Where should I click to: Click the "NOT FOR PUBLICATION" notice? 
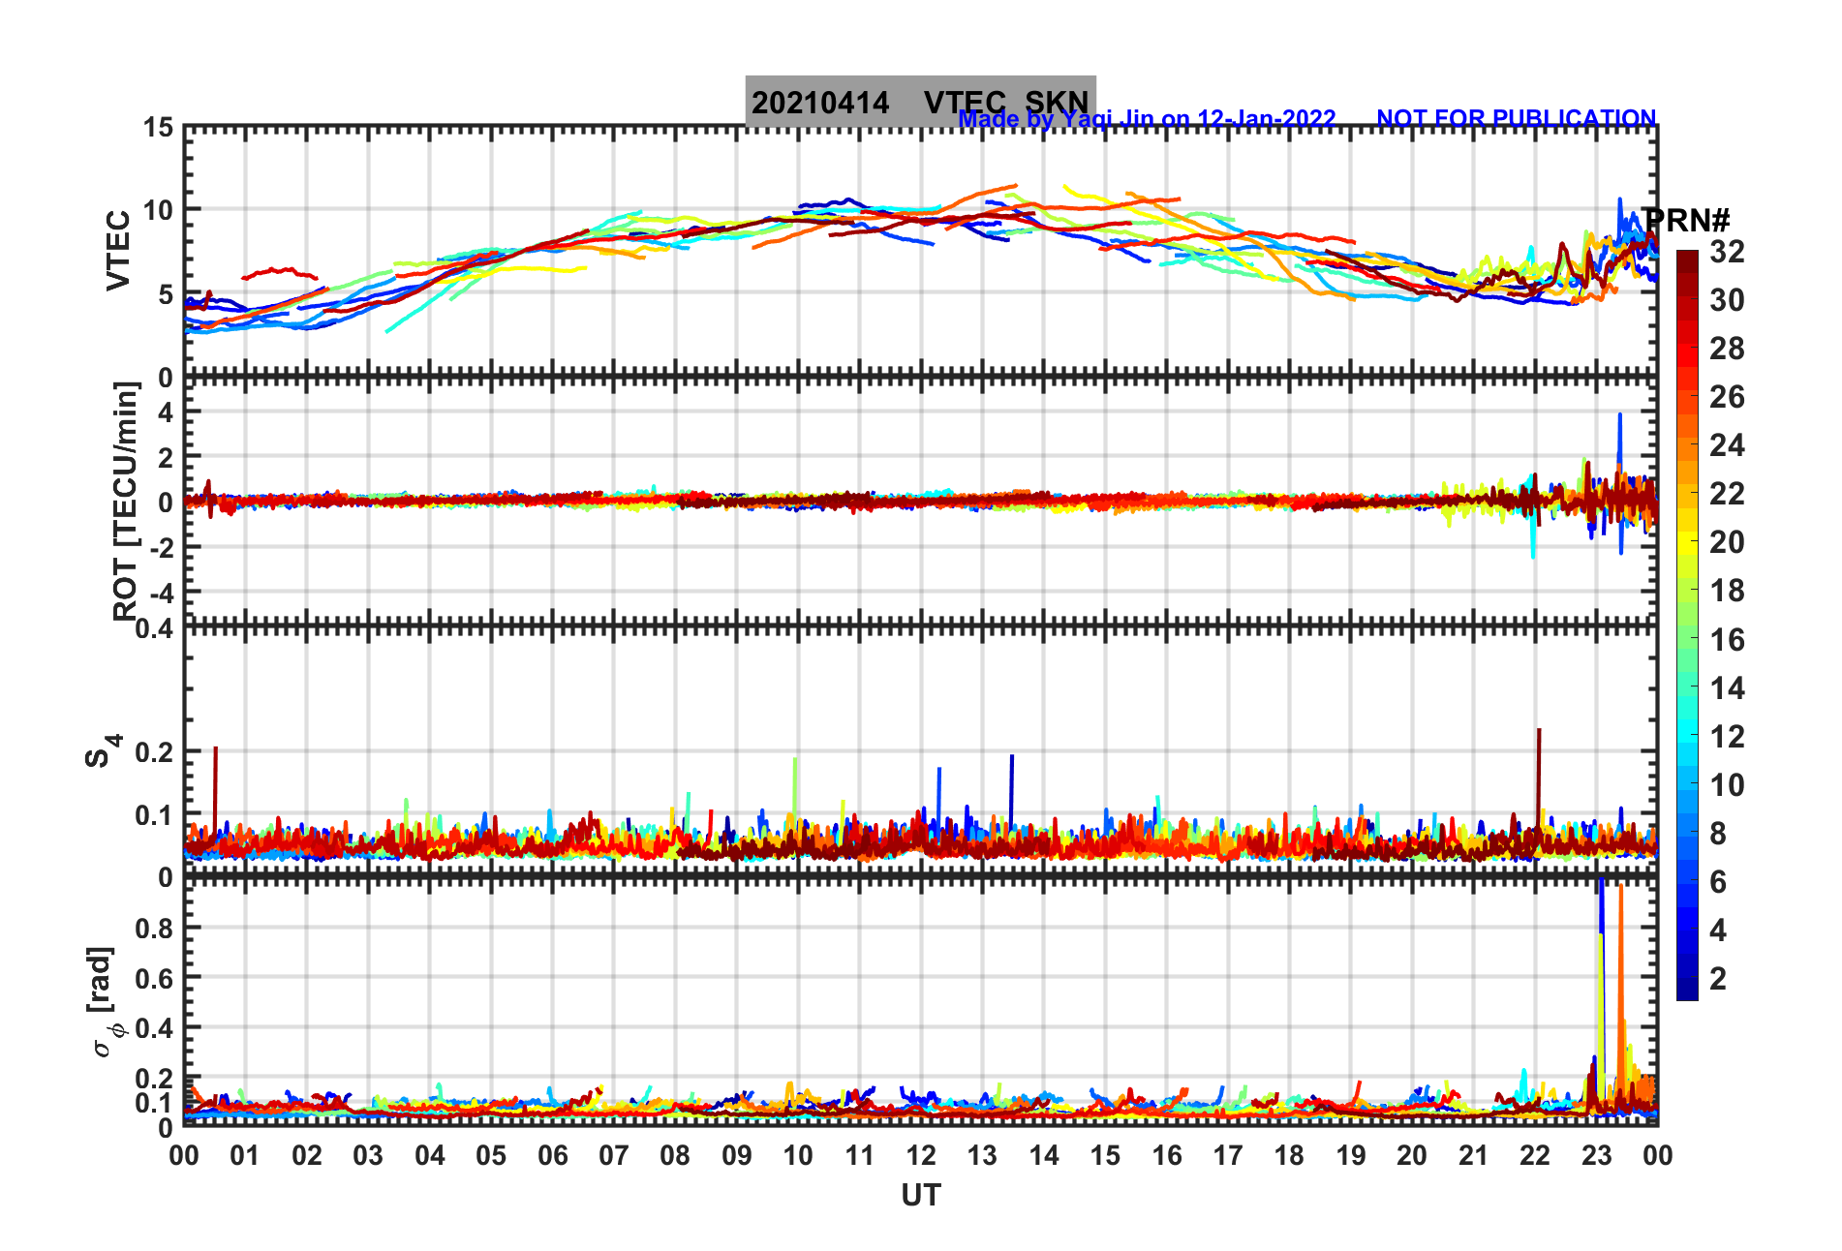coord(1517,119)
